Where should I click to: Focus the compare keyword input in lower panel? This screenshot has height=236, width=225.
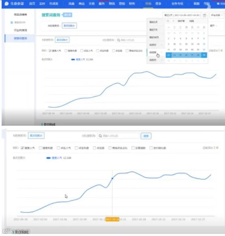point(118,136)
